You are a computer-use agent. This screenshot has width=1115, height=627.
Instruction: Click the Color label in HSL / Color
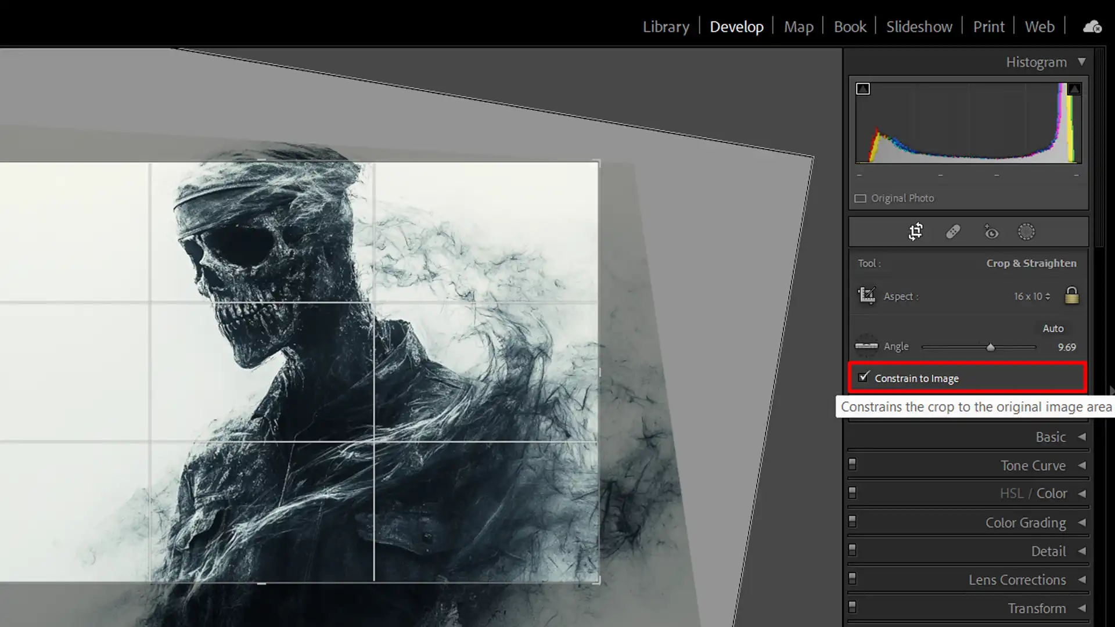pyautogui.click(x=1052, y=493)
